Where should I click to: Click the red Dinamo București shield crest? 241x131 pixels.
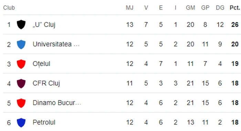pyautogui.click(x=21, y=103)
